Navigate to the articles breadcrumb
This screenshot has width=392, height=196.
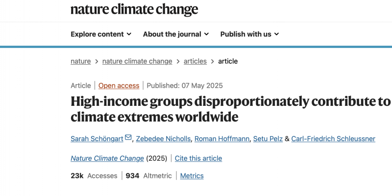[x=195, y=61]
